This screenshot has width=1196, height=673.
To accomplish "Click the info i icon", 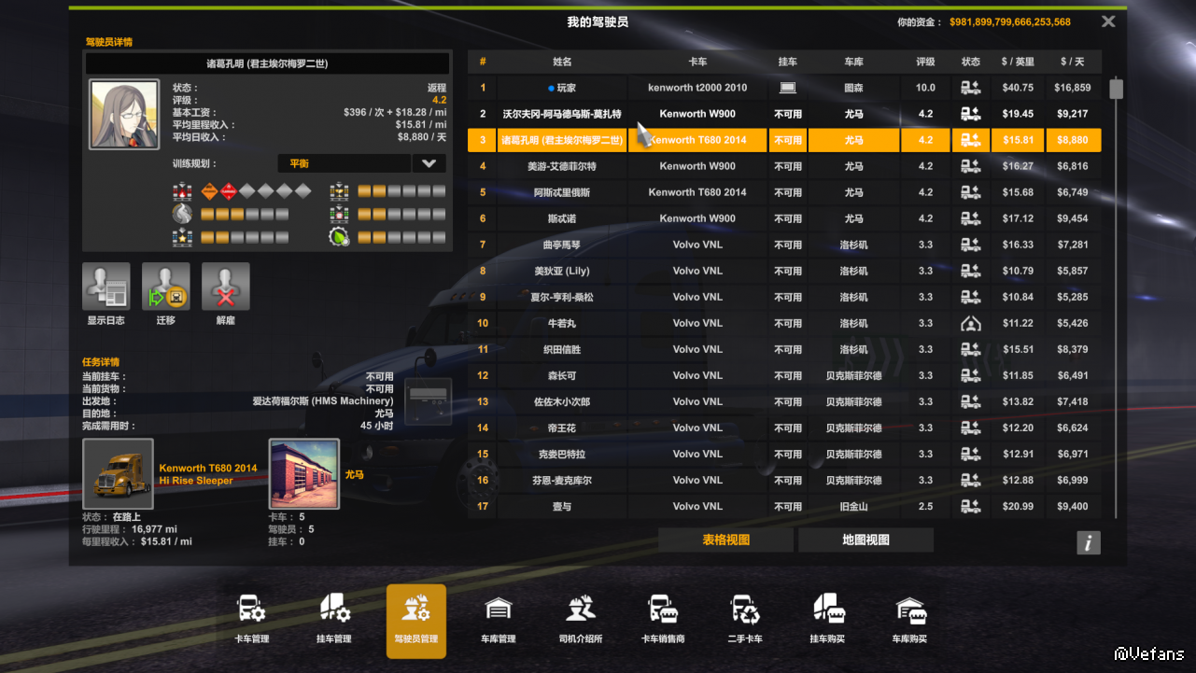I will point(1089,543).
